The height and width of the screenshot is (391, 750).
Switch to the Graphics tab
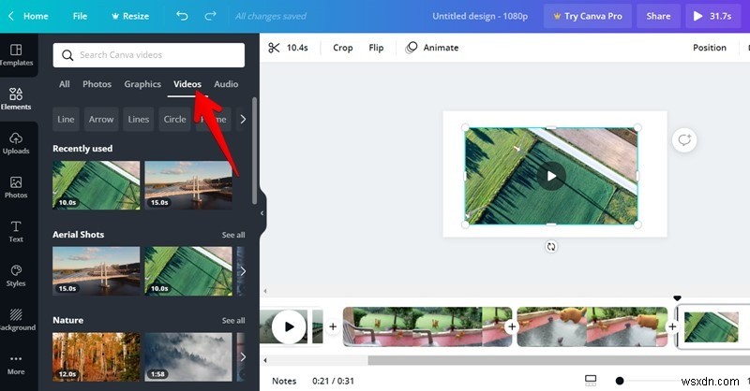[142, 84]
